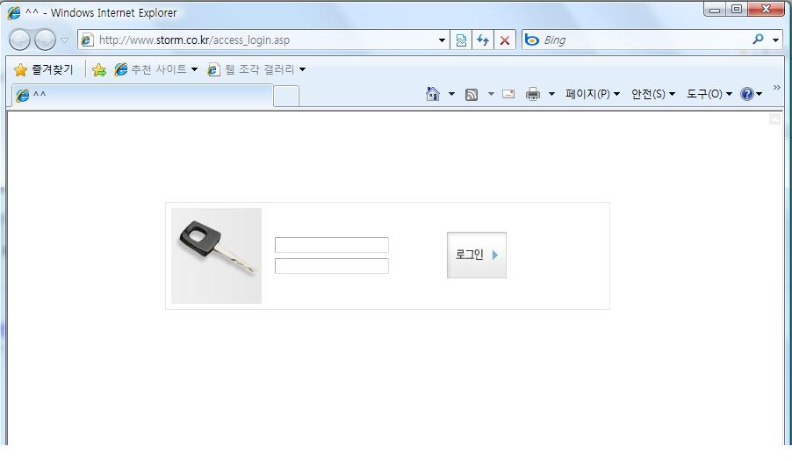Go back with the Back arrow button
This screenshot has height=461, width=792.
coord(19,40)
